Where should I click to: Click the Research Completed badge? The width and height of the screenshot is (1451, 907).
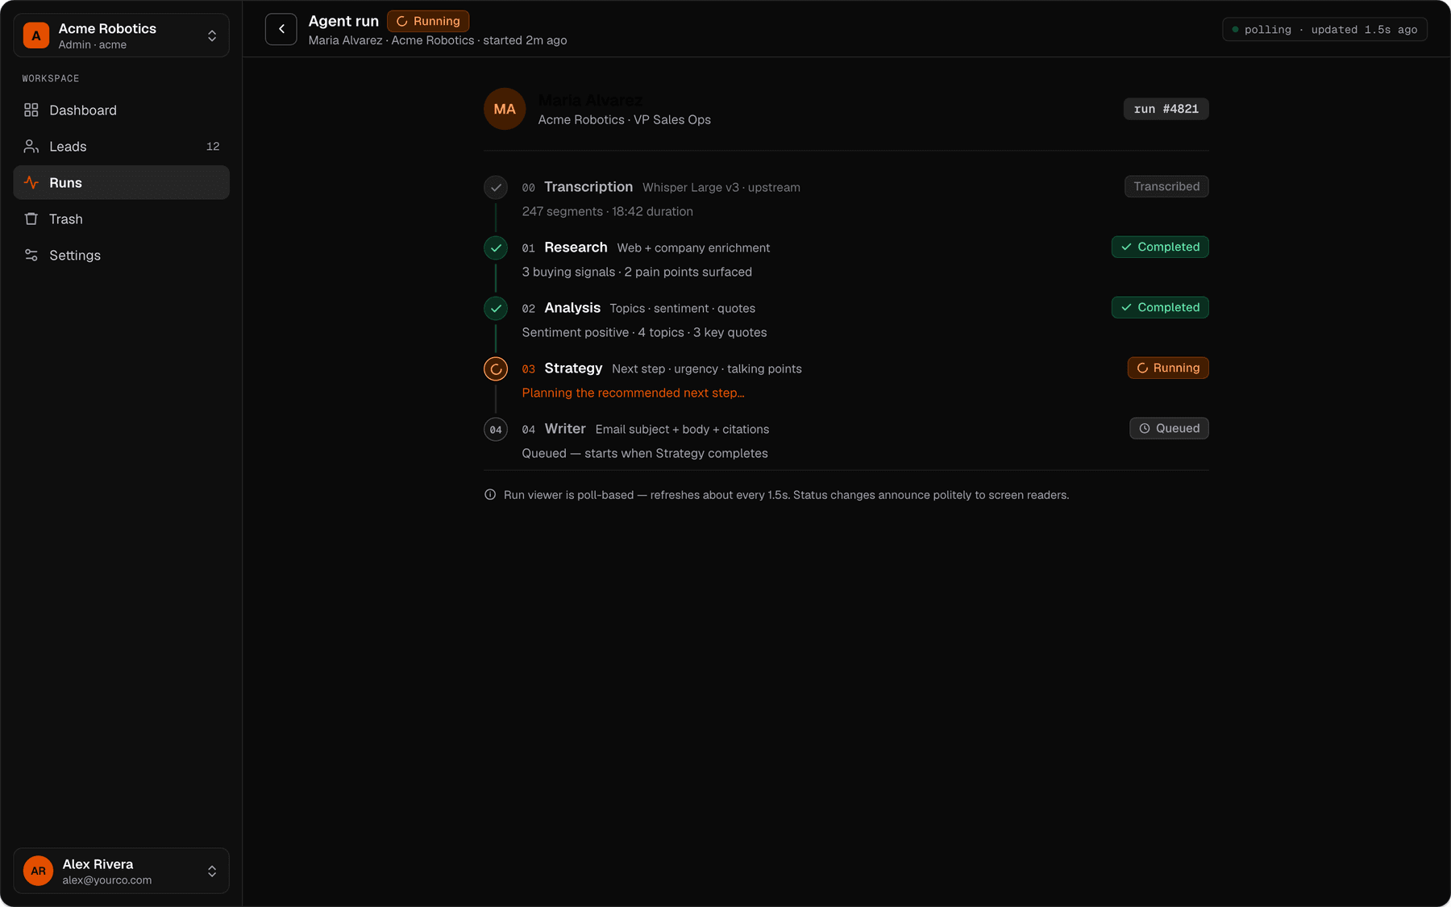tap(1160, 247)
